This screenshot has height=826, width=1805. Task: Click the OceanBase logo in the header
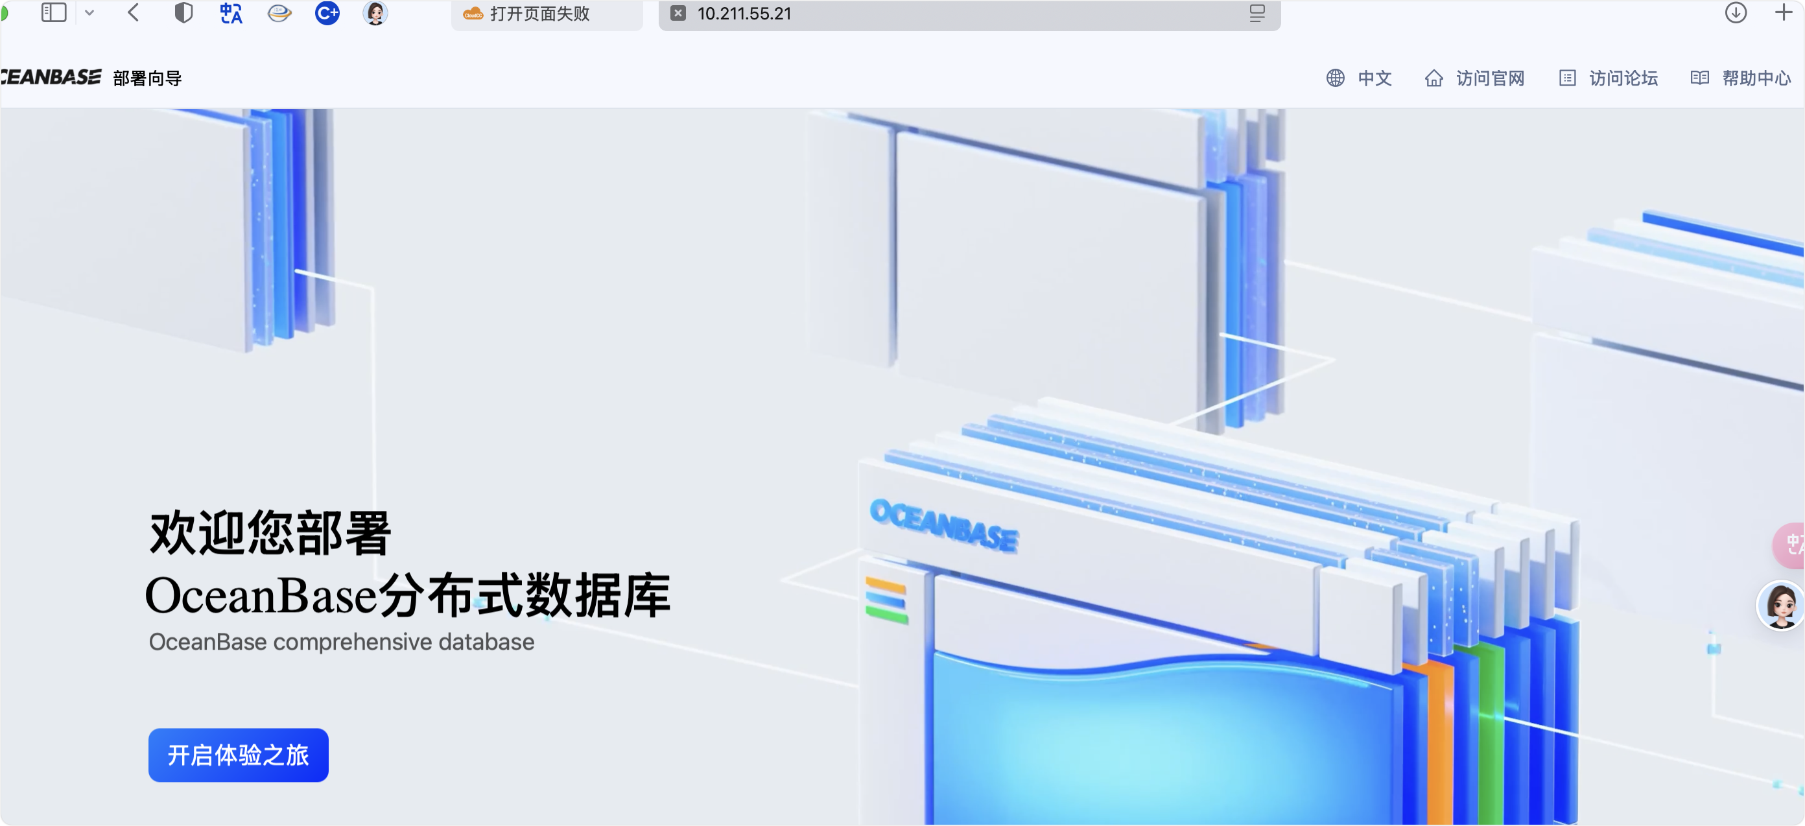(51, 77)
